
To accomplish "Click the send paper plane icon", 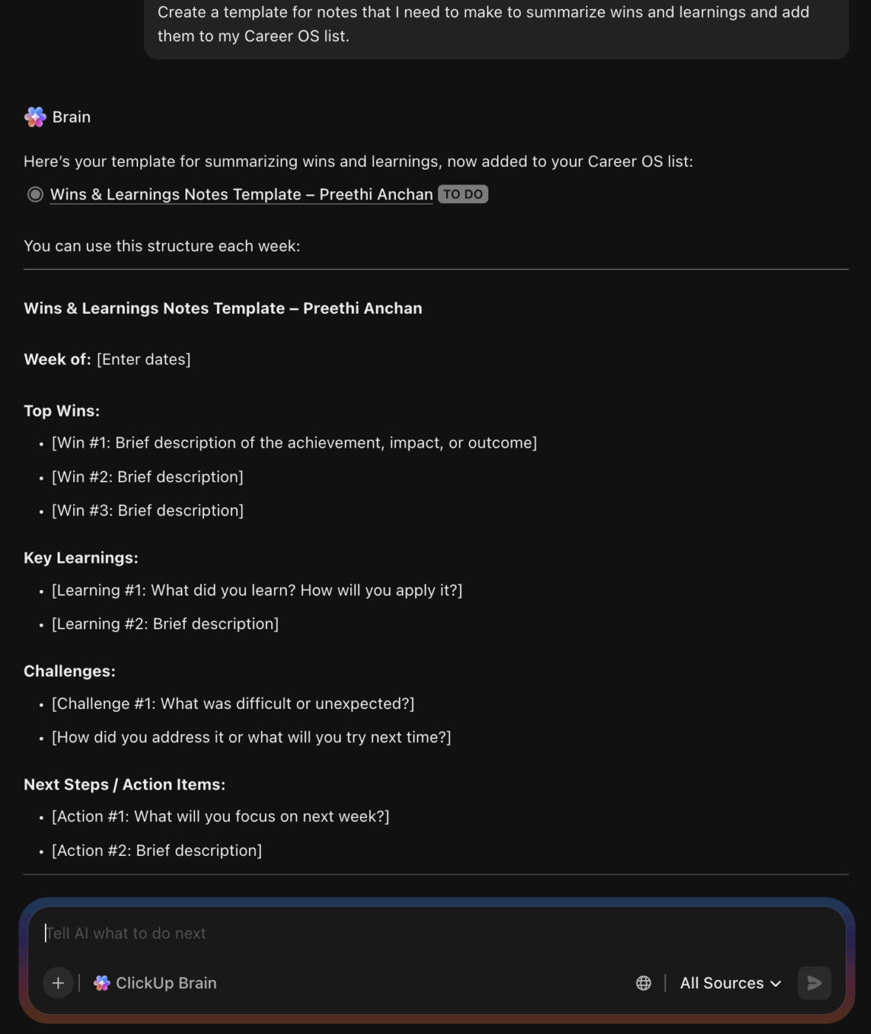I will pos(813,983).
